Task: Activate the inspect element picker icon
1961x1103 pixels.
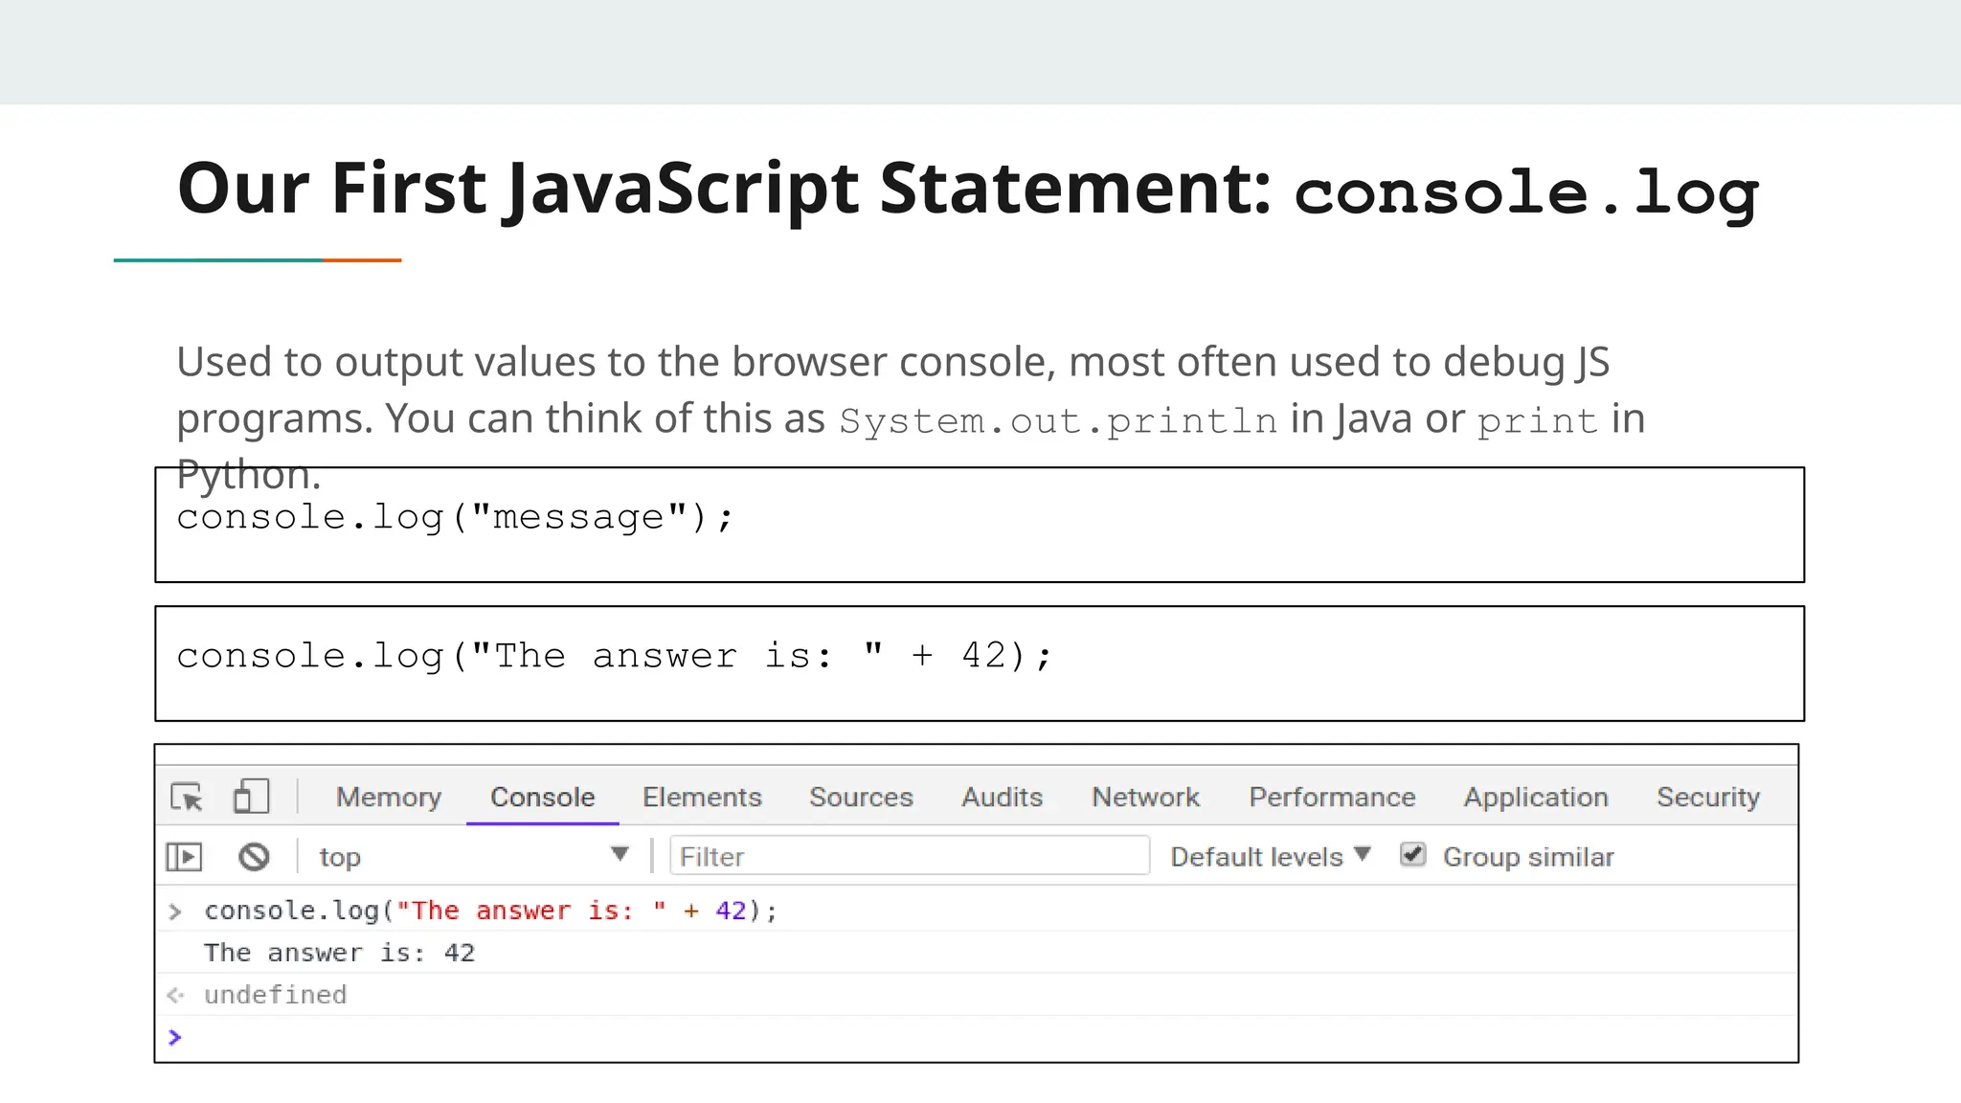Action: [187, 797]
